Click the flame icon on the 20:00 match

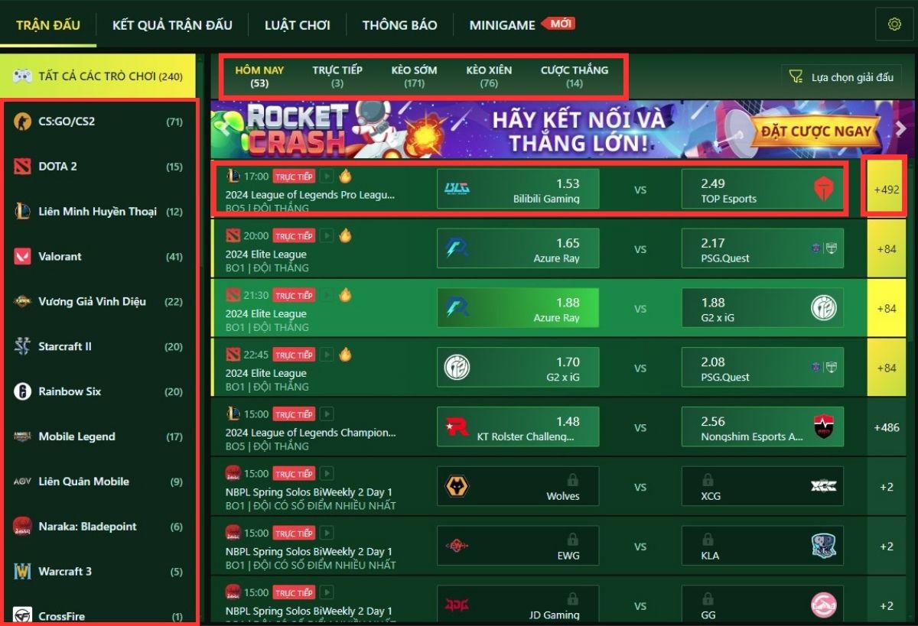[345, 235]
